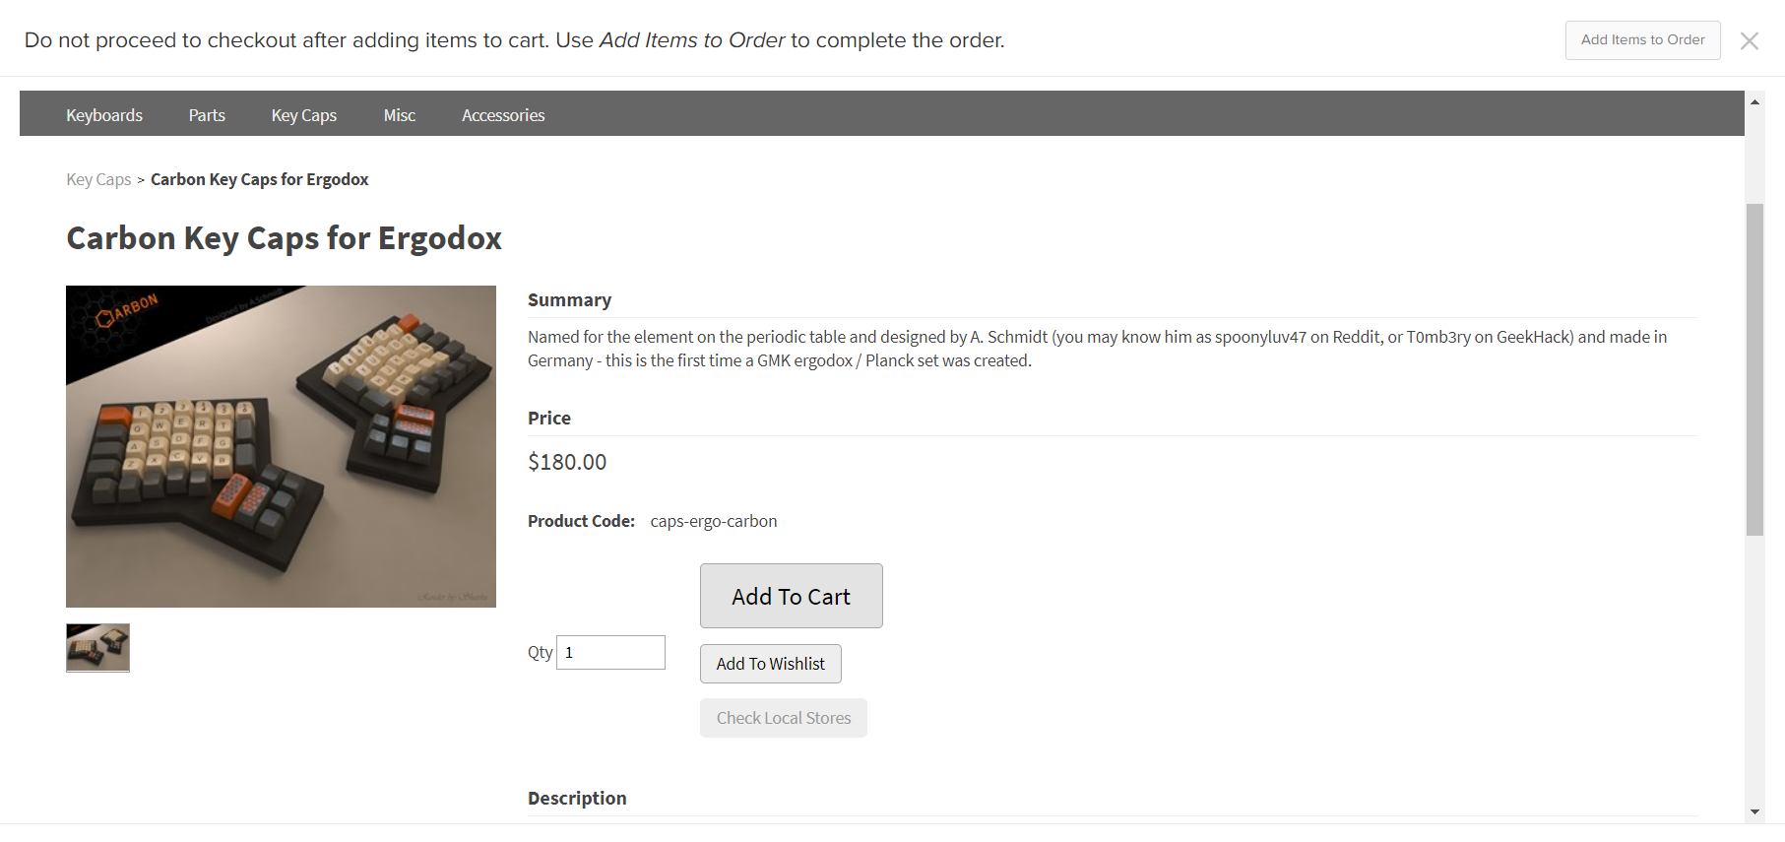
Task: Click the Add Items to Order button
Action: tap(1642, 40)
